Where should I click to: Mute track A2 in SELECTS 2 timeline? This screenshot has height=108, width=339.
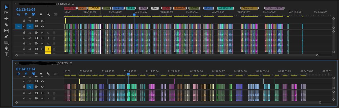(42, 38)
